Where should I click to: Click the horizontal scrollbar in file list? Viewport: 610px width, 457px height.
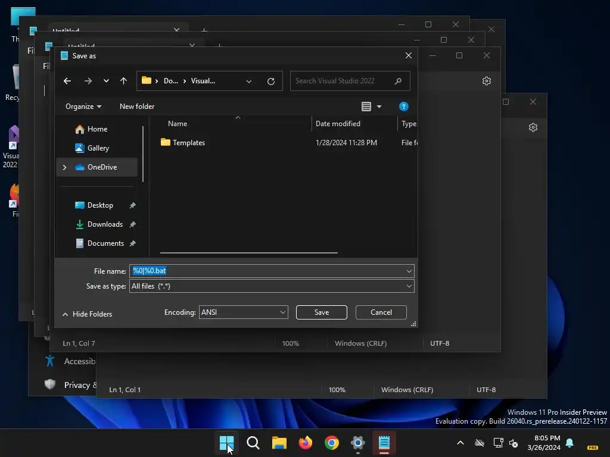[x=249, y=252]
